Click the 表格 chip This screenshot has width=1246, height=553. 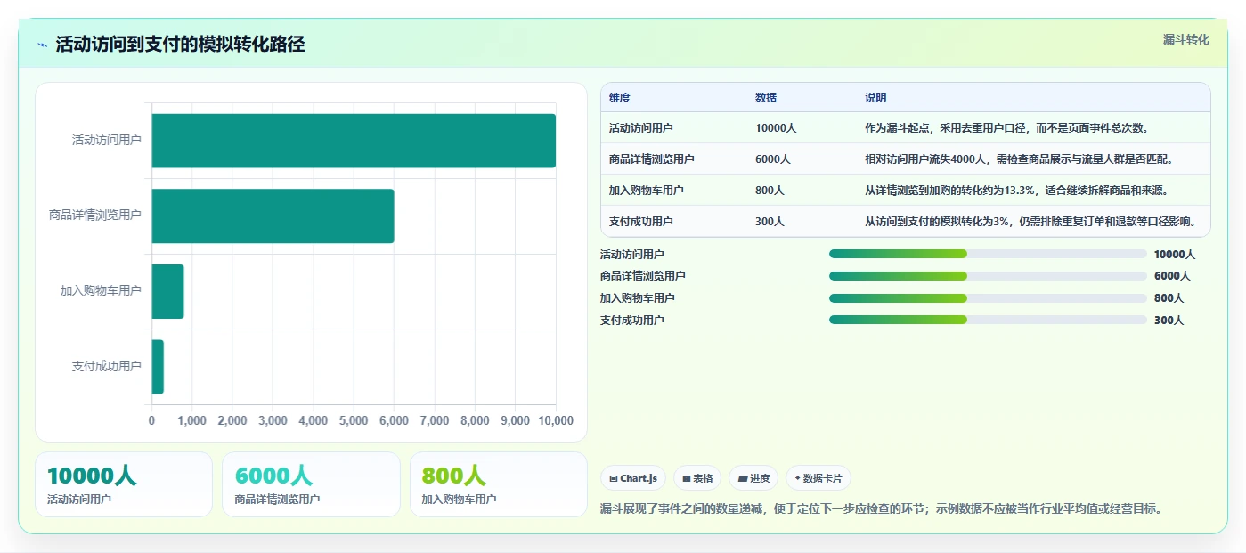(x=697, y=478)
